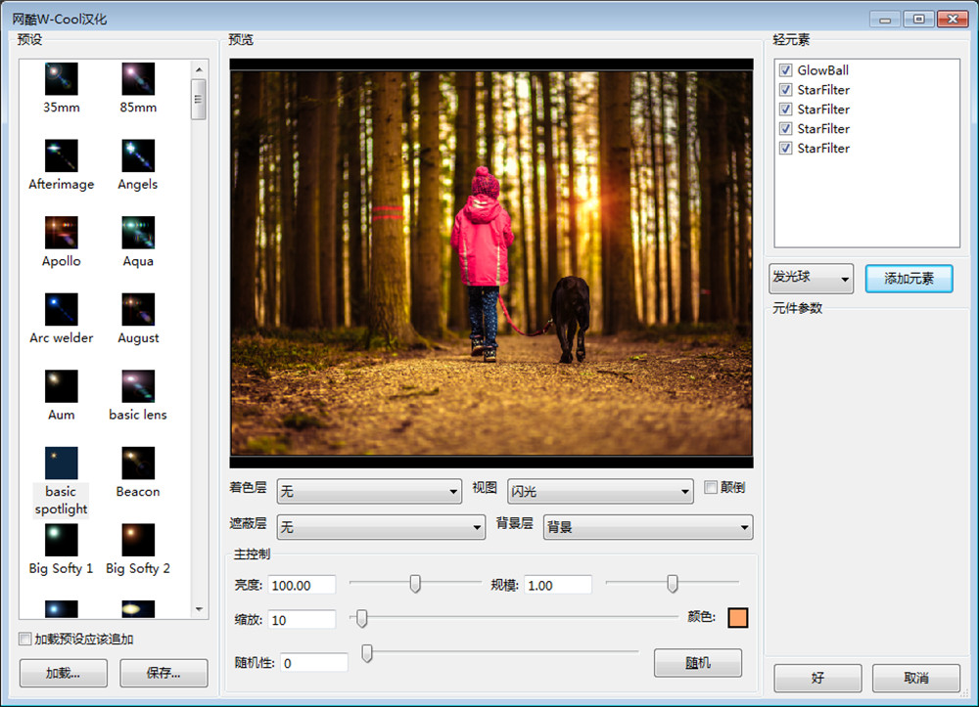The image size is (979, 707).
Task: Select the 35mm preset icon
Action: pos(61,79)
